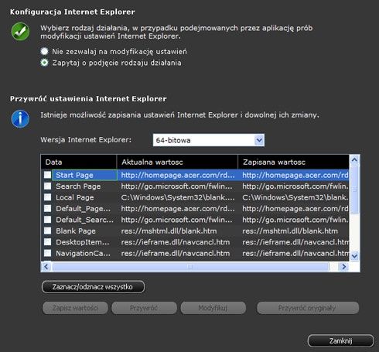Select the 'Start Page' row label
This screenshot has width=379, height=352.
pyautogui.click(x=74, y=175)
